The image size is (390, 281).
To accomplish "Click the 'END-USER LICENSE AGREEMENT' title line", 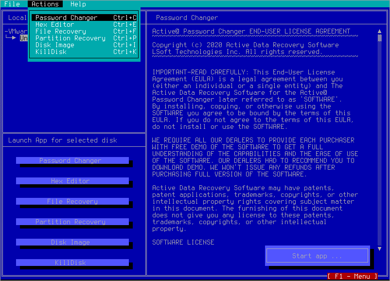I will [x=251, y=31].
